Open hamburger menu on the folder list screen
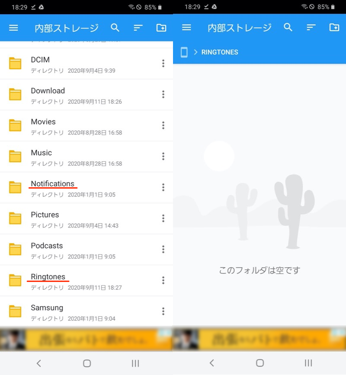This screenshot has height=375, width=346. [14, 28]
